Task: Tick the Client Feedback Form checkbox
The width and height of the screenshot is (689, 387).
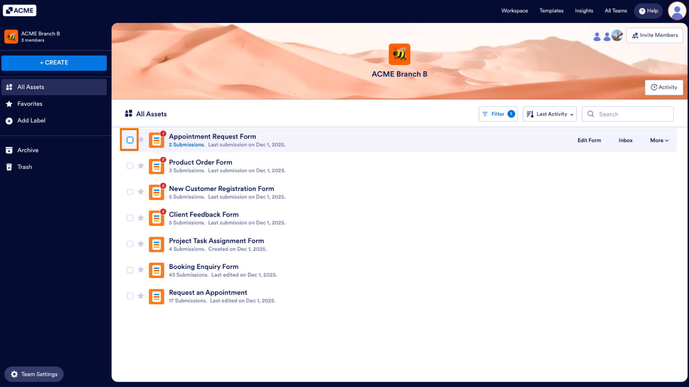Action: [x=130, y=218]
